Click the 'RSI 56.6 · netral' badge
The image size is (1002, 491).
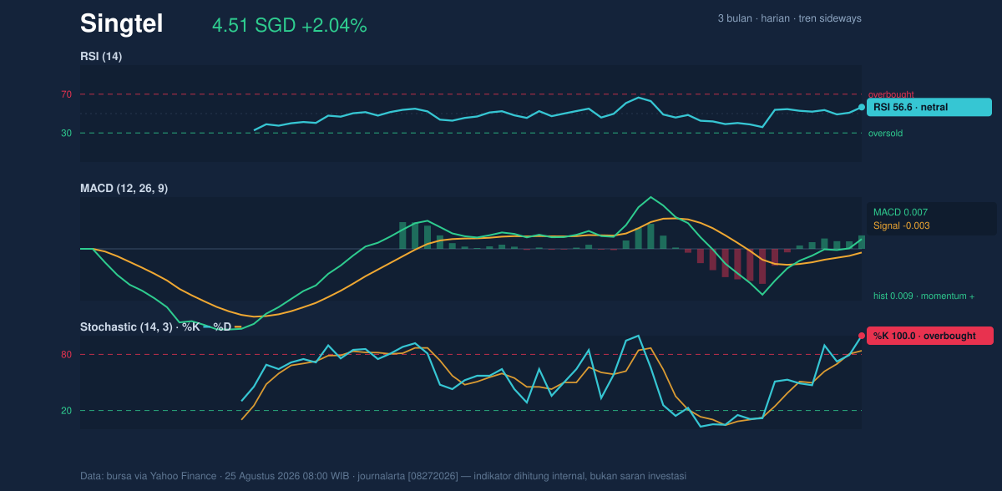(x=929, y=107)
